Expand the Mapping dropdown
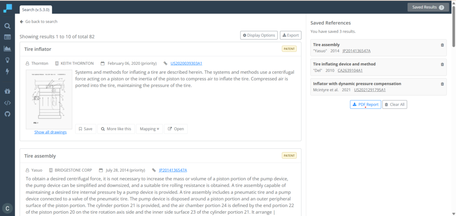 tap(150, 129)
